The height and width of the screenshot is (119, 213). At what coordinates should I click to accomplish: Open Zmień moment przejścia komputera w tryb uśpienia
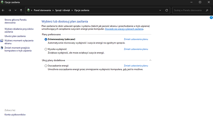tap(18, 49)
